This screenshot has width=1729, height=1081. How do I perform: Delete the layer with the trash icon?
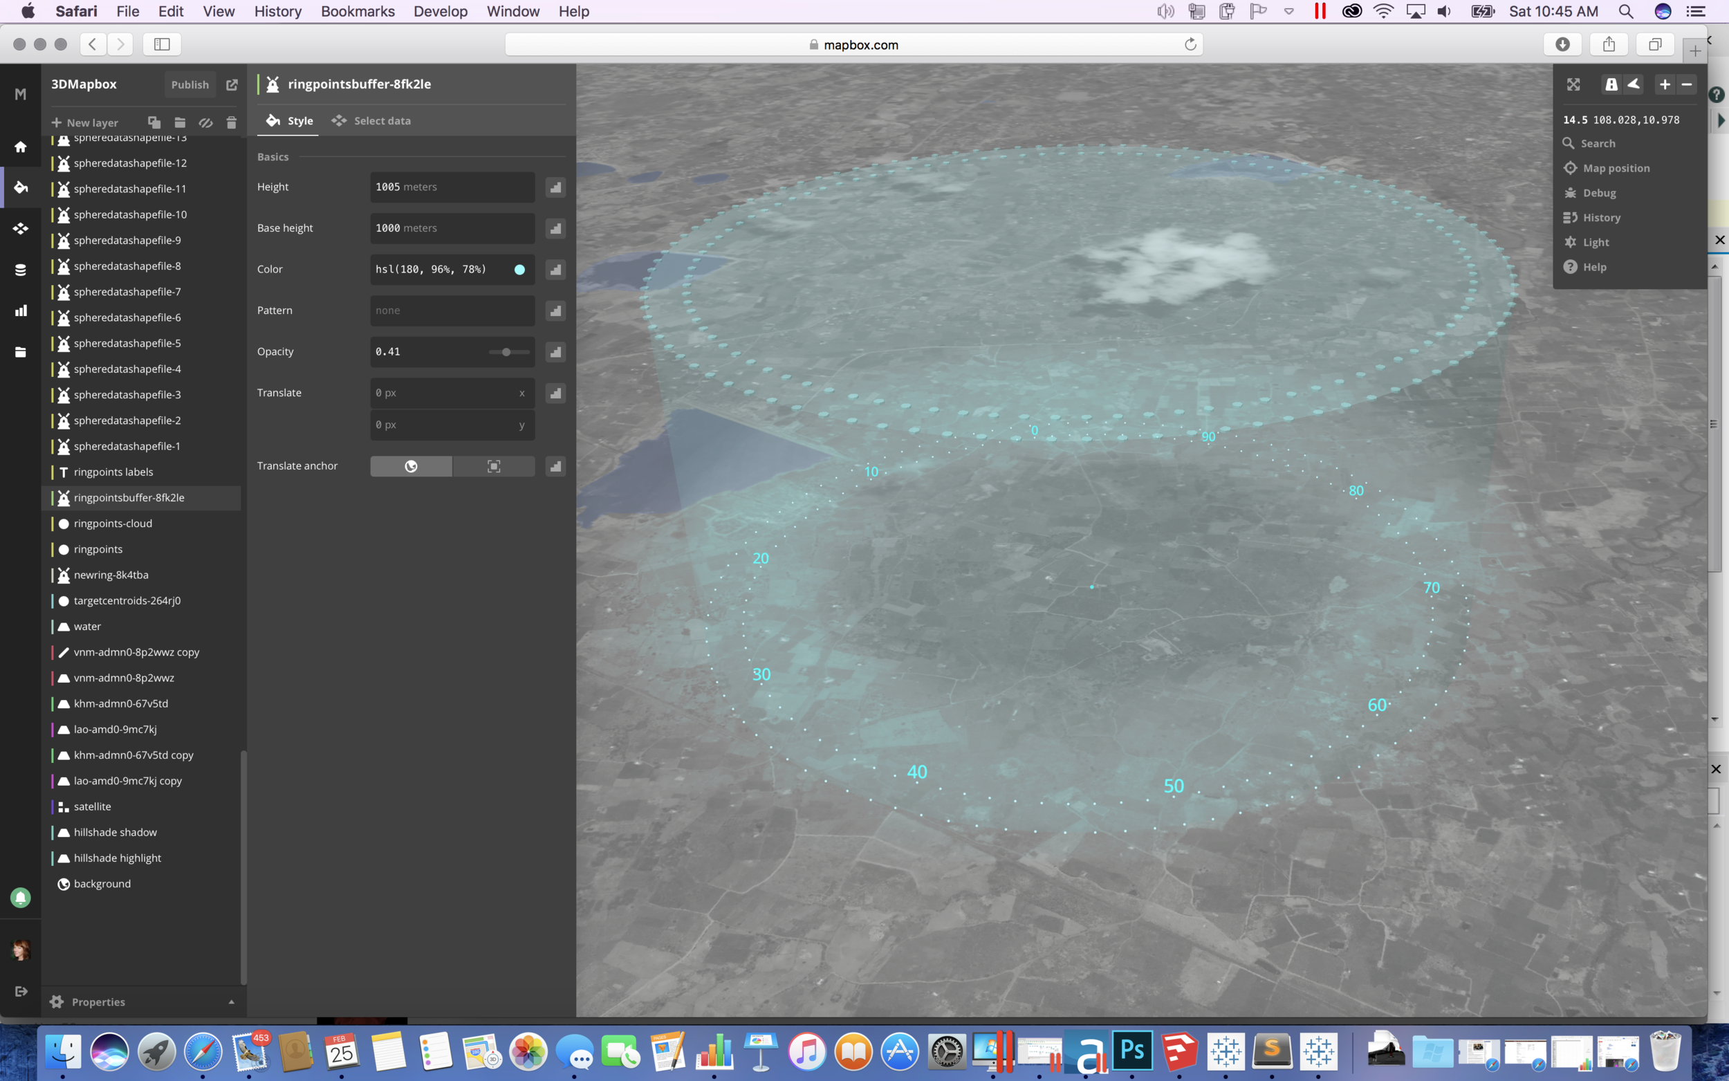(x=231, y=122)
